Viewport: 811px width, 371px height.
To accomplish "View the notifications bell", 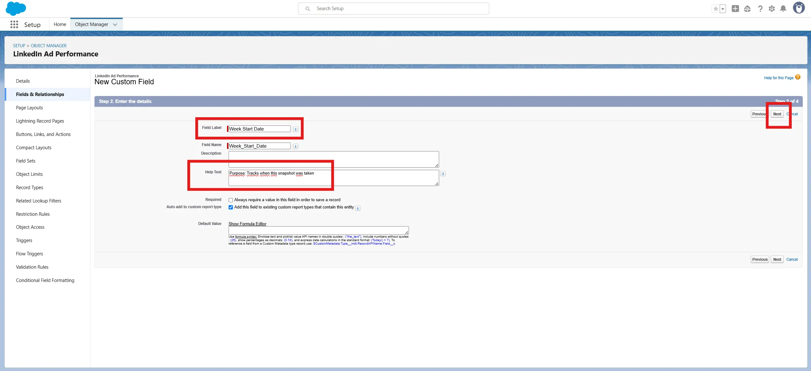I will point(783,9).
